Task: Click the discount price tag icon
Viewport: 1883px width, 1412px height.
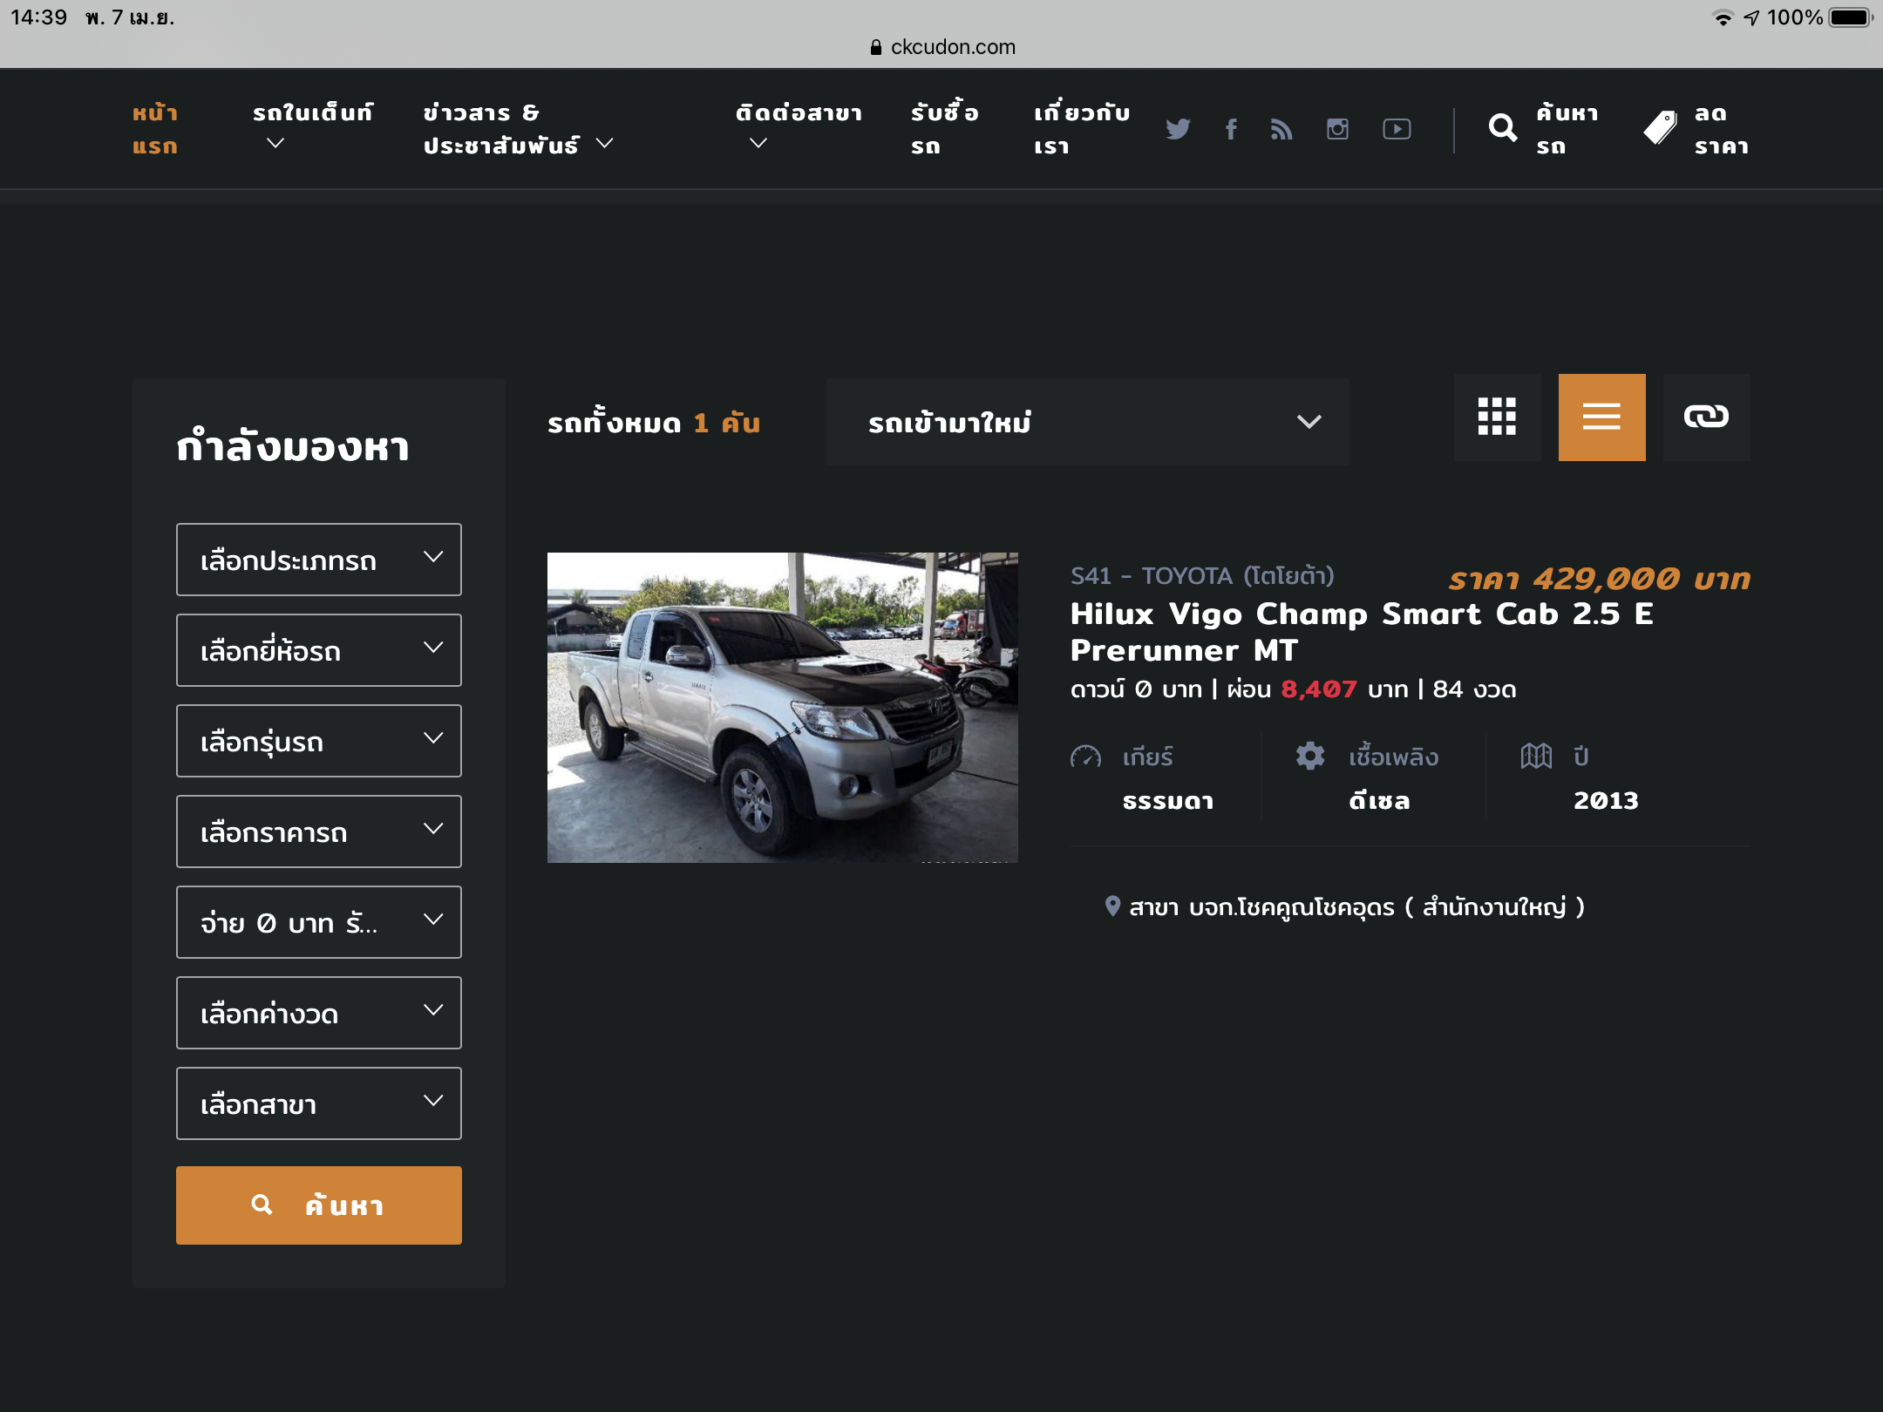Action: (1660, 128)
